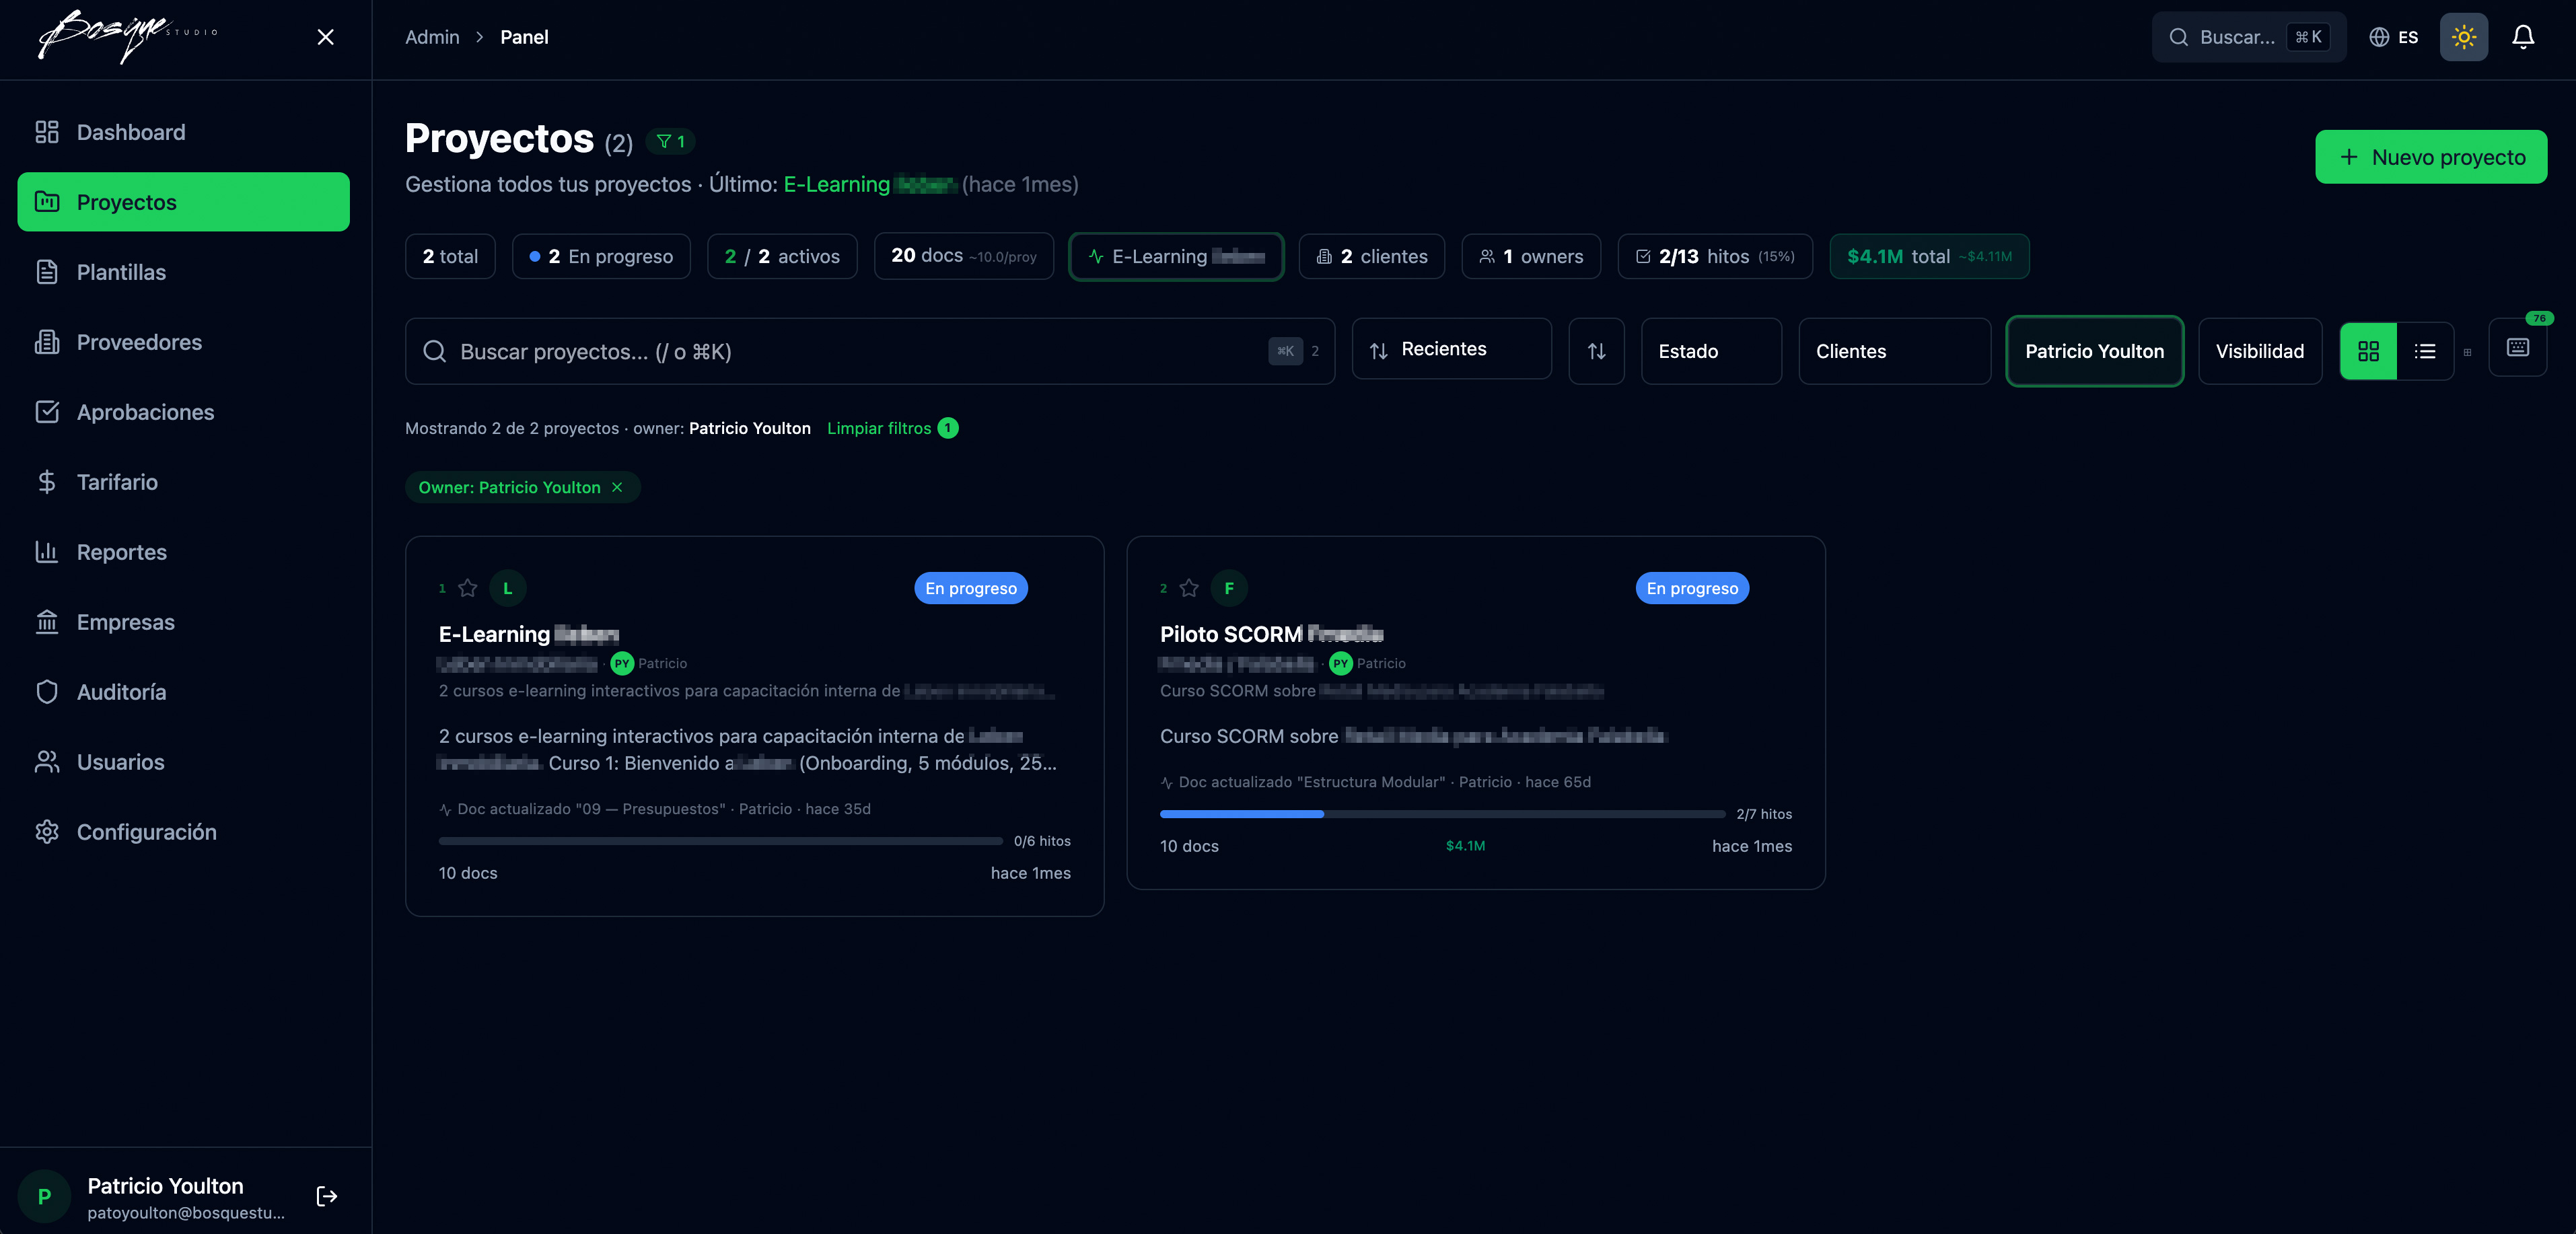Click Piloto SCORM milestone progress bar
This screenshot has width=2576, height=1234.
1442,814
